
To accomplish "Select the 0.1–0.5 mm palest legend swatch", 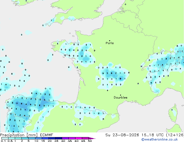I will pyautogui.click(x=5, y=138).
